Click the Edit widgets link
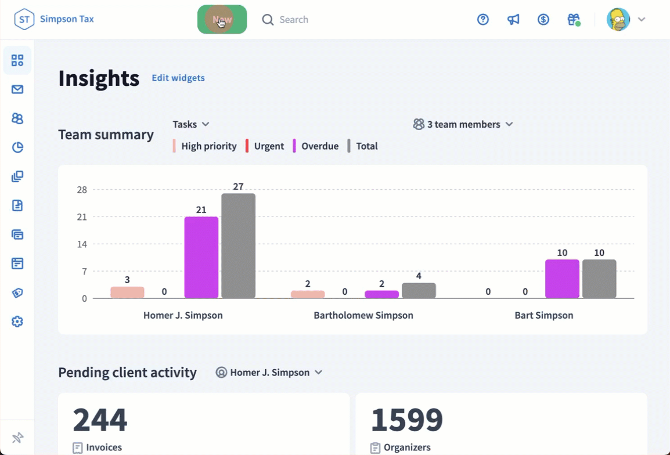The image size is (670, 455). coord(178,78)
